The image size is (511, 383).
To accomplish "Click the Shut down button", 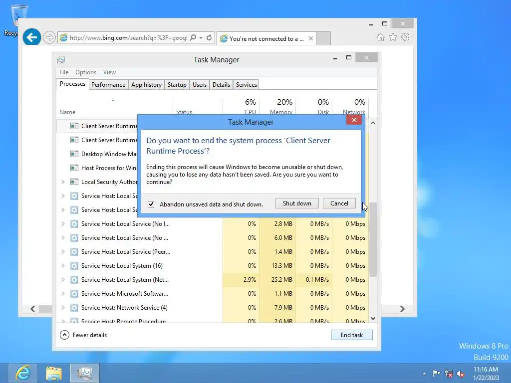I will pos(297,203).
